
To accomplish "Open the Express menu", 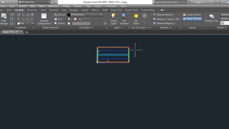I will 98,6.
